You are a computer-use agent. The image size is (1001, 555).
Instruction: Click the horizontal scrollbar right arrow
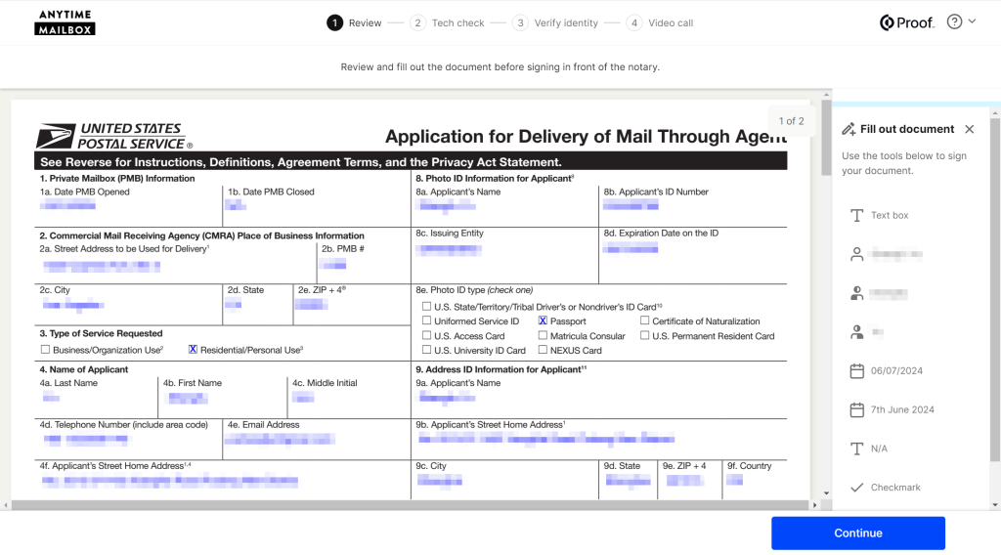click(814, 505)
